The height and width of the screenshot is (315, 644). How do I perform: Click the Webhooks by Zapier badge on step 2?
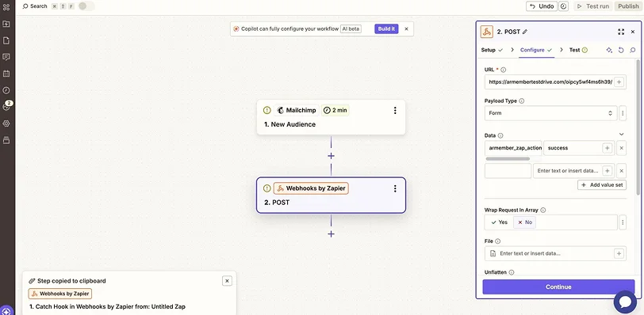click(311, 188)
